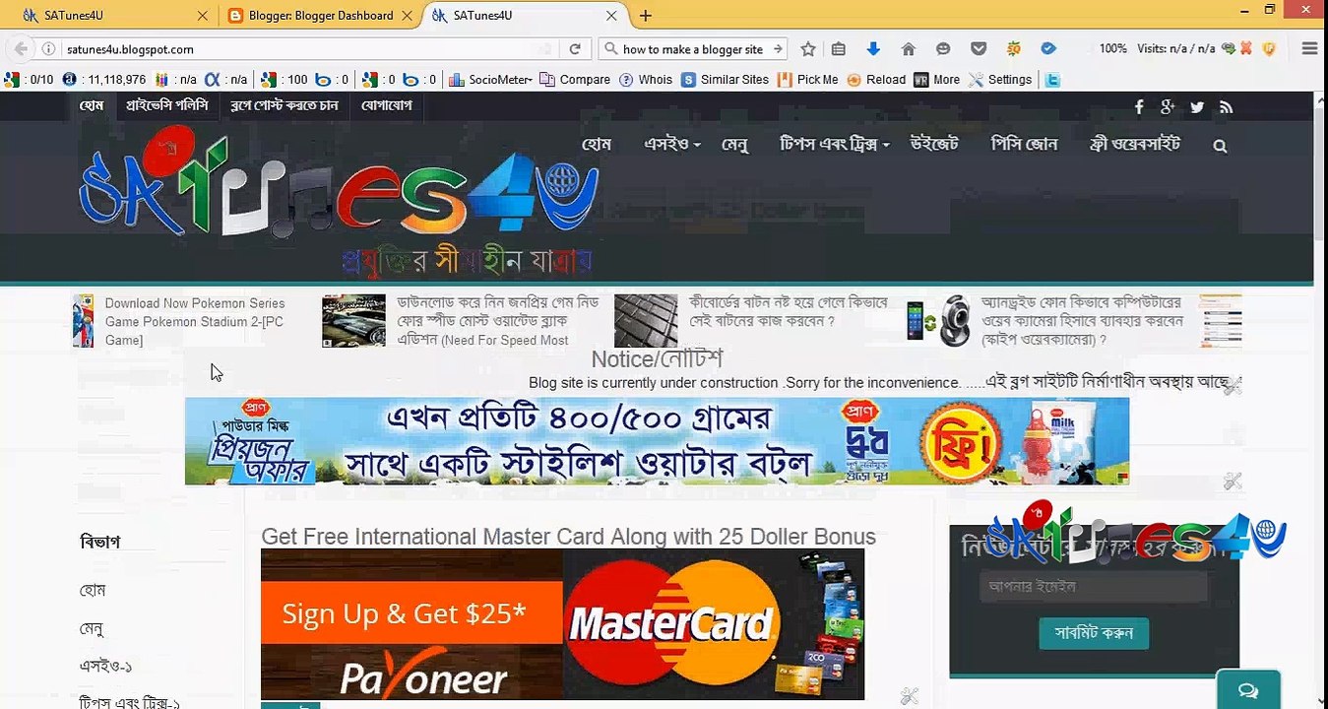Click the Twitter bird toolbar icon
1328x709 pixels.
coord(1052,80)
